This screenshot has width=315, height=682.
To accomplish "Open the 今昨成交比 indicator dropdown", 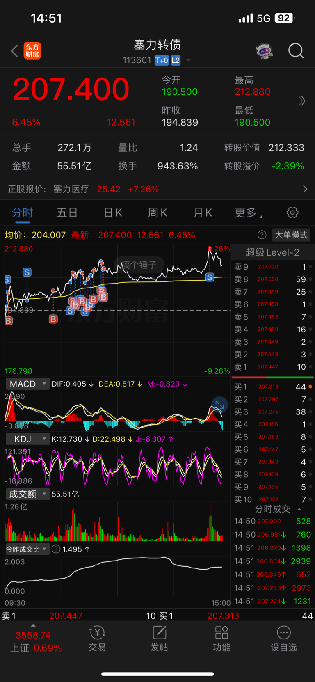I will [27, 549].
